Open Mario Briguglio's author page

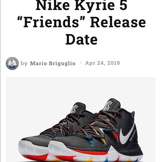pyautogui.click(x=53, y=63)
